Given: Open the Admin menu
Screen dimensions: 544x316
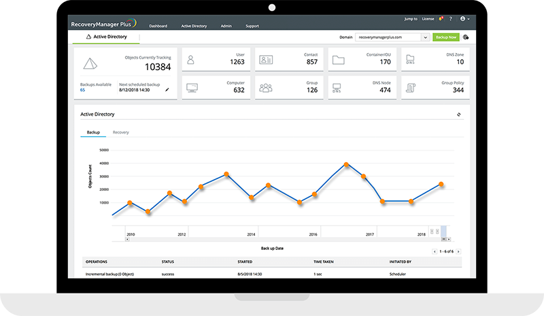Looking at the screenshot, I should click(x=226, y=26).
